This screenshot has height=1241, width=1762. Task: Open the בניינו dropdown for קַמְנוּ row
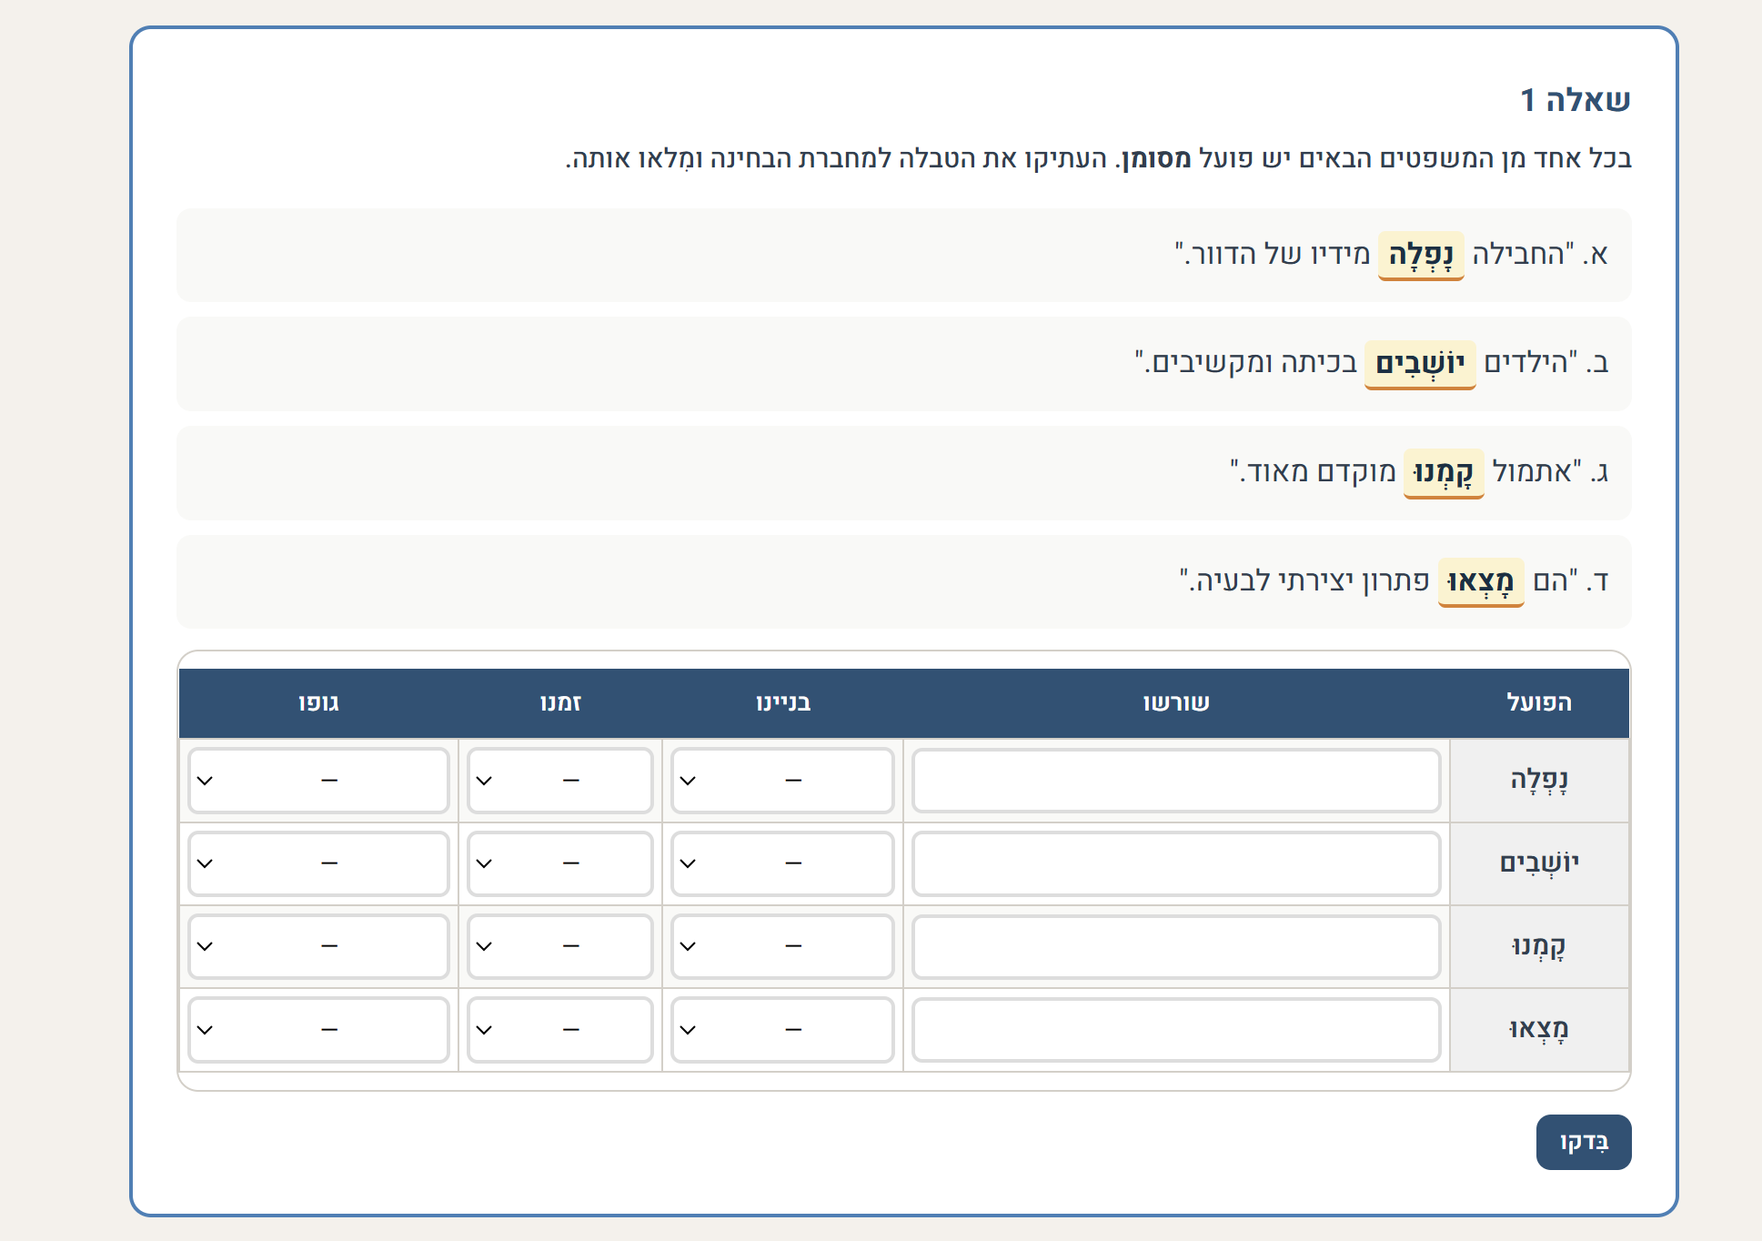(x=782, y=946)
